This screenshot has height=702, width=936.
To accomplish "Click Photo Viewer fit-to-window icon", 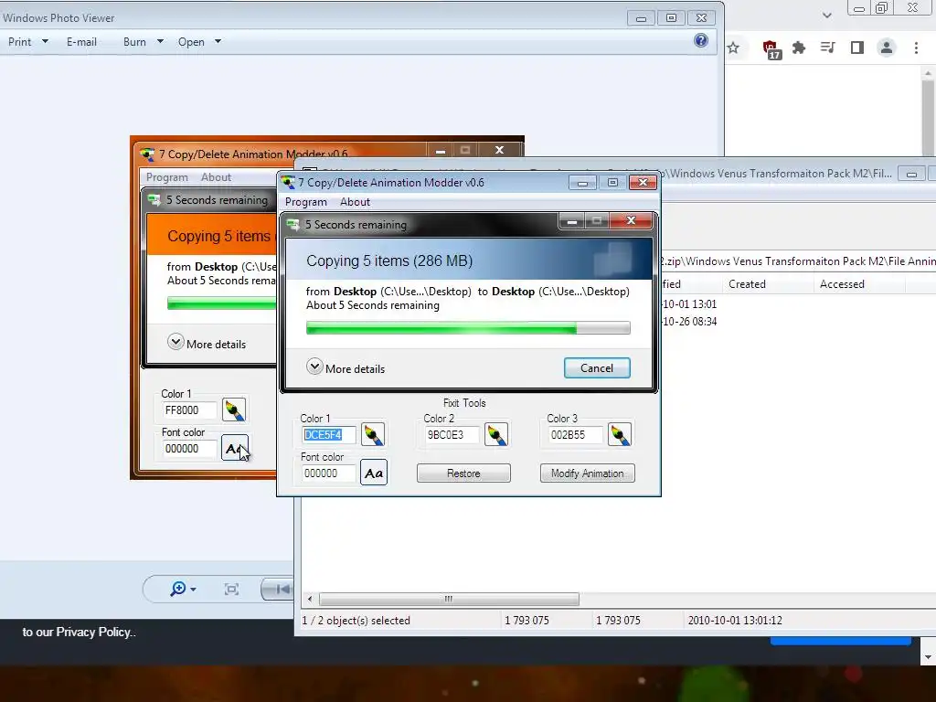I will pos(231,590).
